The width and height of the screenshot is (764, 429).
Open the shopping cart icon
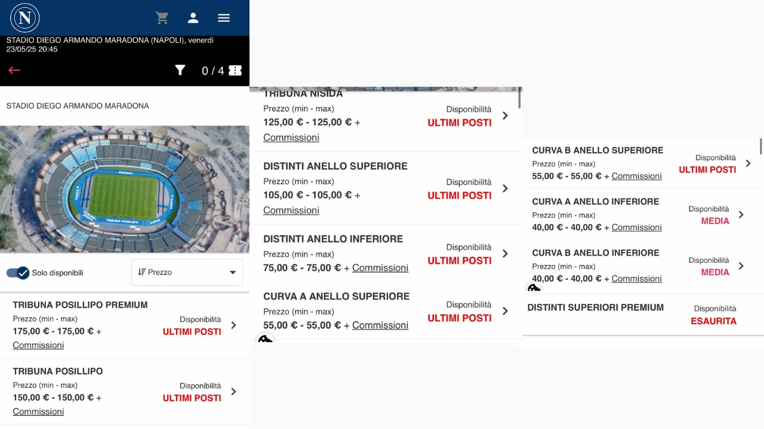(162, 18)
